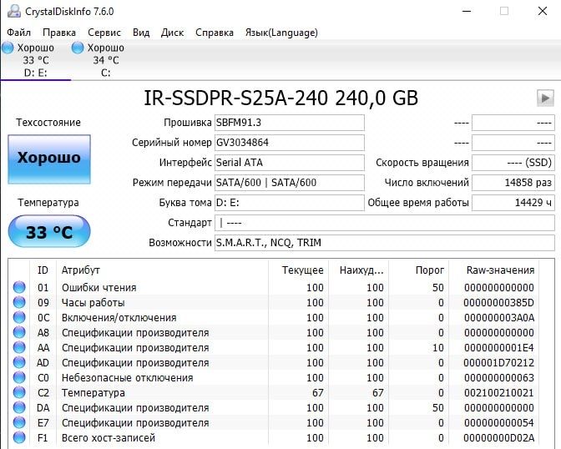Click the blue status orb above C:
The width and height of the screenshot is (561, 449).
pos(78,48)
